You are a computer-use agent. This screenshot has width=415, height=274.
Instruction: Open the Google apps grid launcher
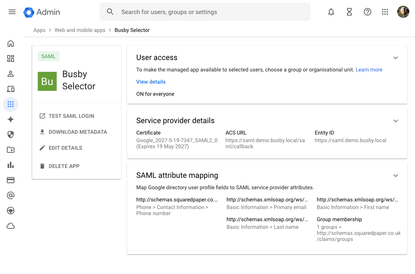(385, 12)
